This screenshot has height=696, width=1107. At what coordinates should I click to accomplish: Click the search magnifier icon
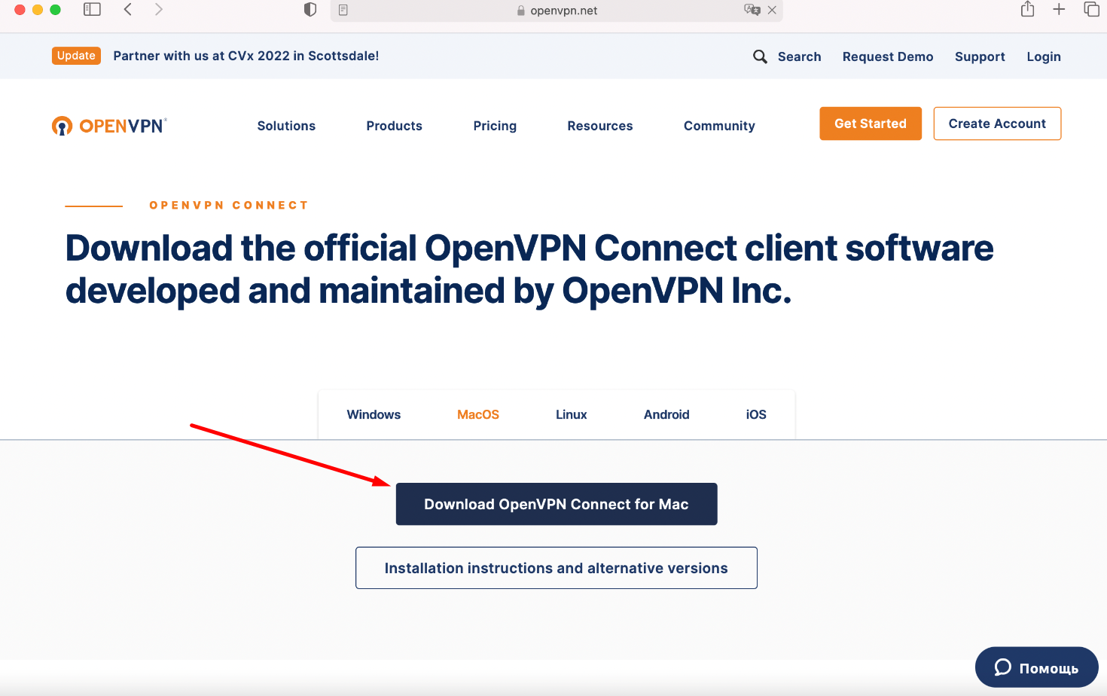(760, 56)
